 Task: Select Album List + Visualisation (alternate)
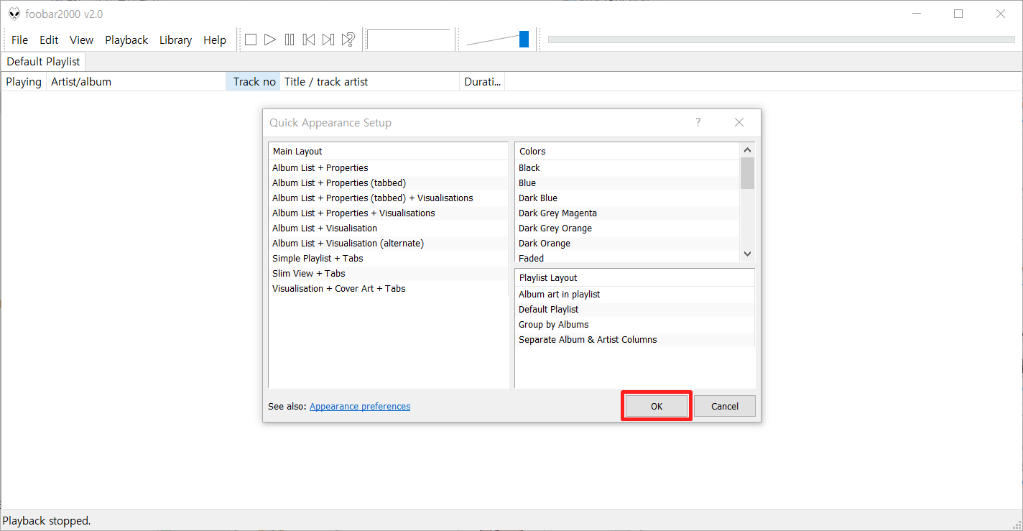(388, 244)
